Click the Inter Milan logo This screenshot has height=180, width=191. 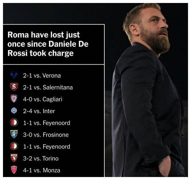click(x=14, y=111)
